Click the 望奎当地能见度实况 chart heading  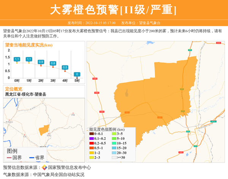[29, 45]
